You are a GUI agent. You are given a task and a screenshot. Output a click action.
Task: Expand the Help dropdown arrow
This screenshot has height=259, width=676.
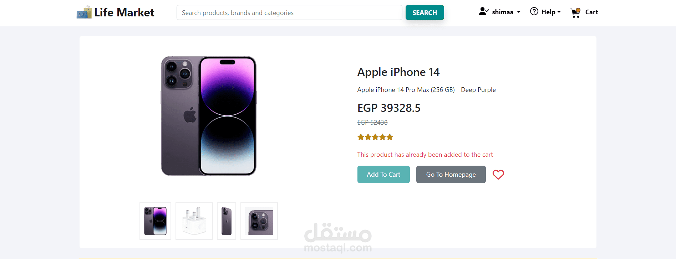tap(559, 12)
